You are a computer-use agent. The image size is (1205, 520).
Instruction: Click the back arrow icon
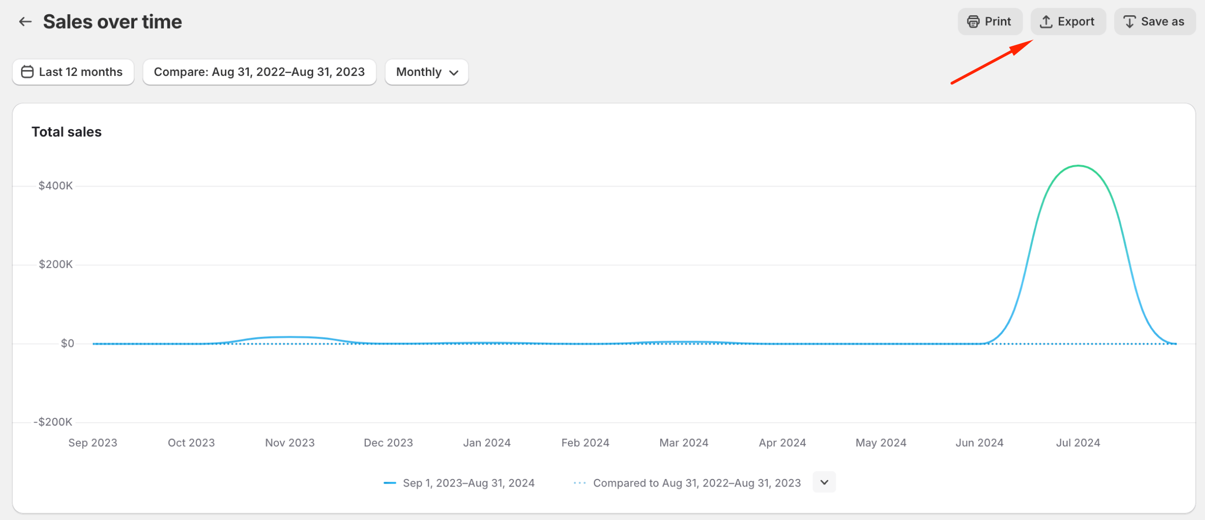pyautogui.click(x=25, y=21)
